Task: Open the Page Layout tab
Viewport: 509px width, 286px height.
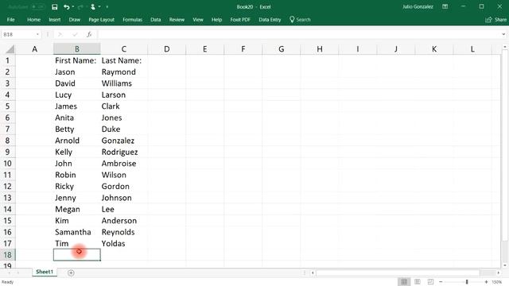Action: tap(101, 20)
